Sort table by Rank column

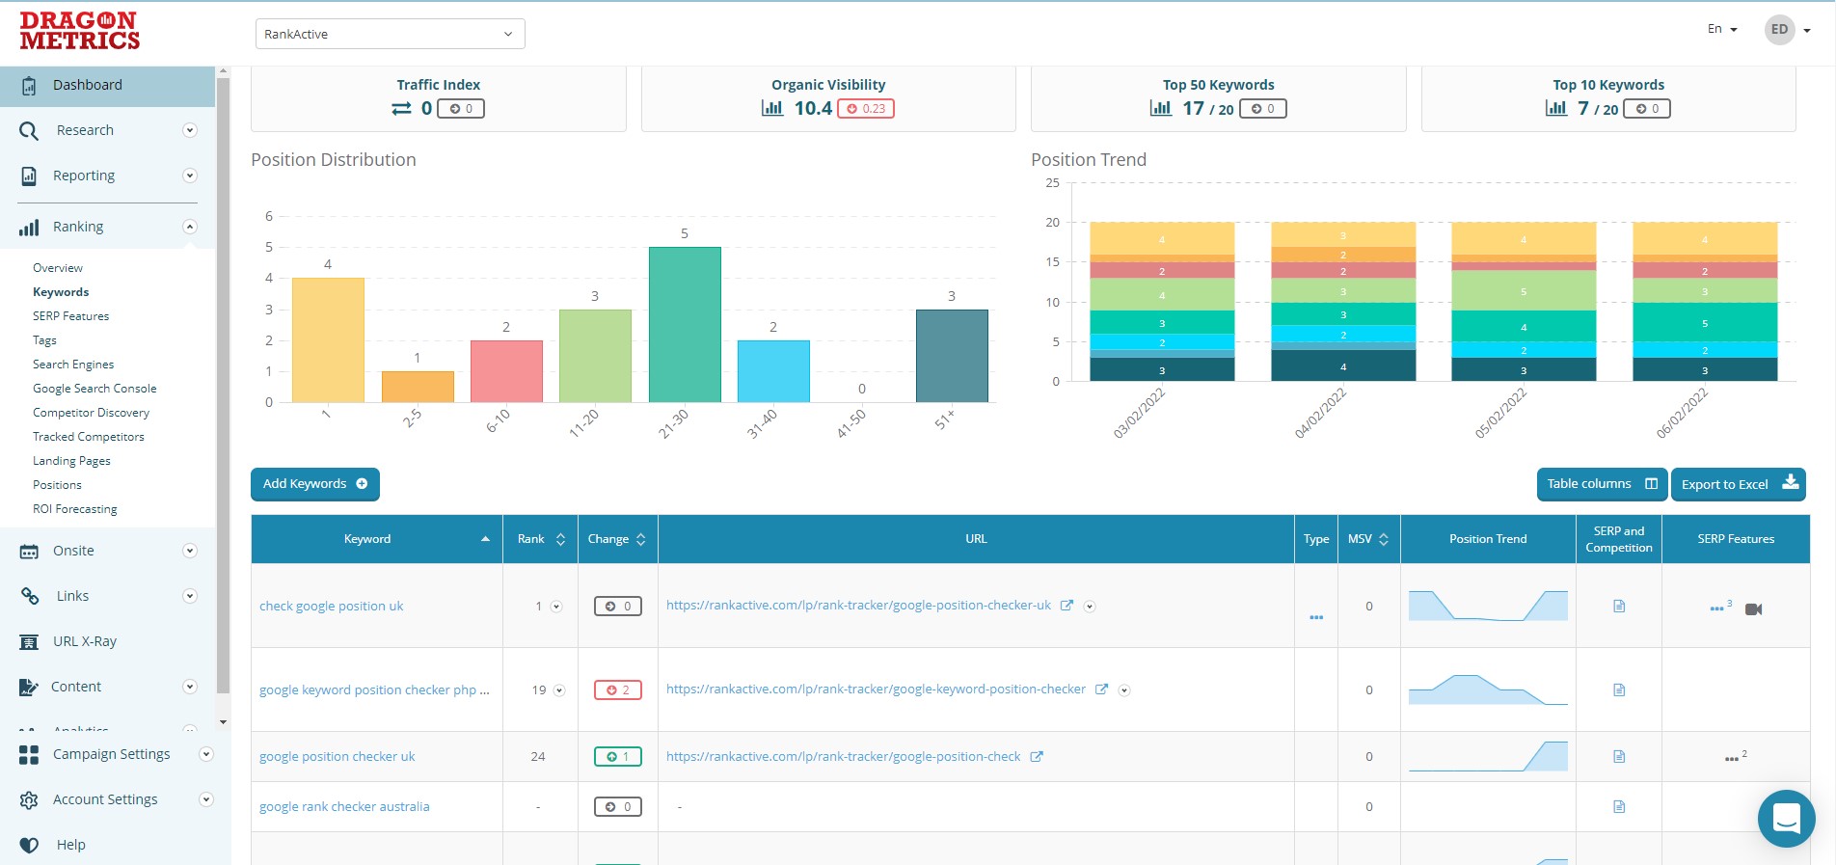coord(541,539)
